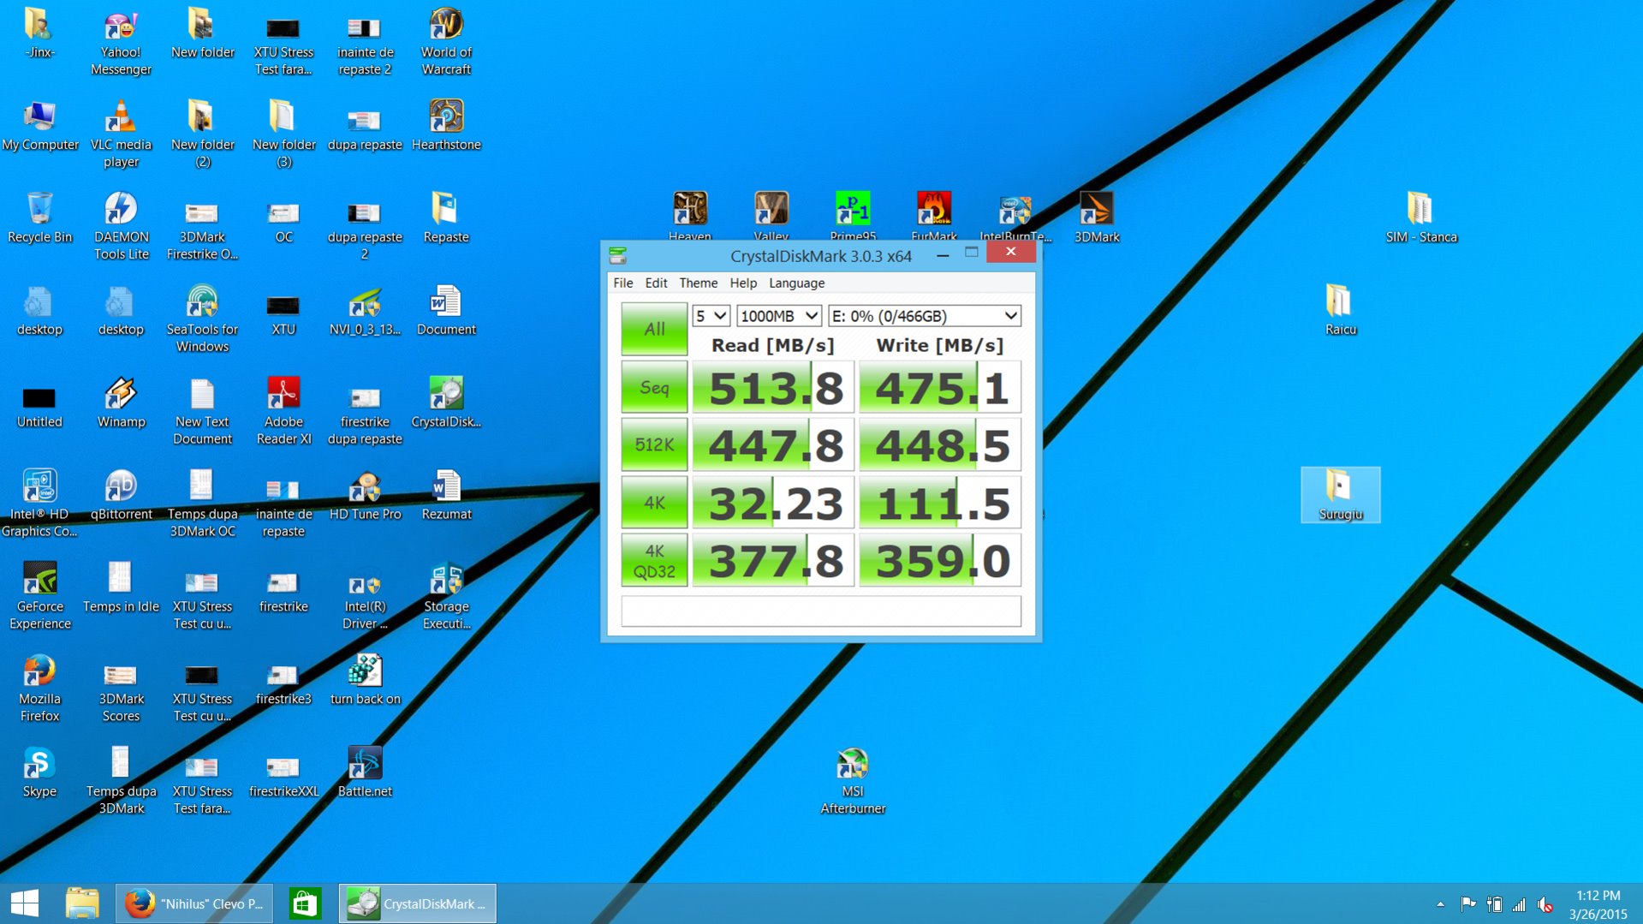Image resolution: width=1643 pixels, height=924 pixels.
Task: Select the turn back on icon
Action: tap(365, 681)
